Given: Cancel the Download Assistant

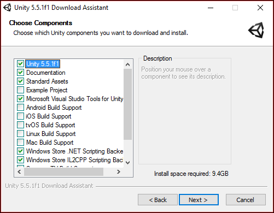Looking at the screenshot, I should click(246, 200).
